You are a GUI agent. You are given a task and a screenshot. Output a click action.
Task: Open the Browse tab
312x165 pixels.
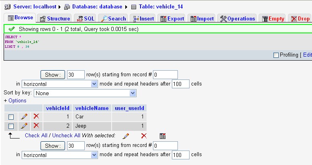[x=20, y=18]
